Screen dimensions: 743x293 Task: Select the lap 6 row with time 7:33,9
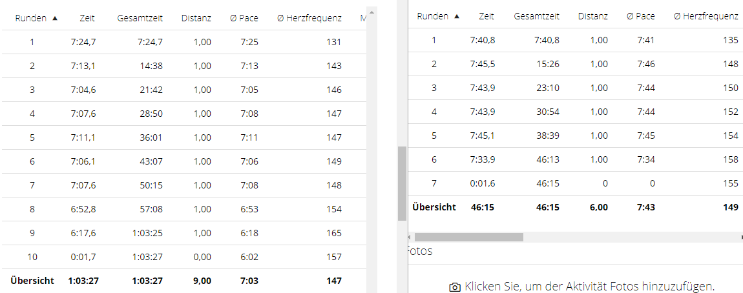pos(575,160)
